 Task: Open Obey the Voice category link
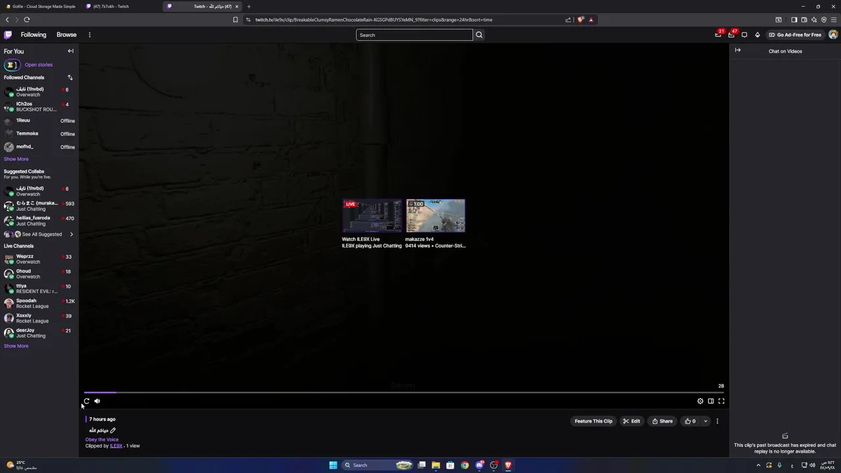point(102,439)
